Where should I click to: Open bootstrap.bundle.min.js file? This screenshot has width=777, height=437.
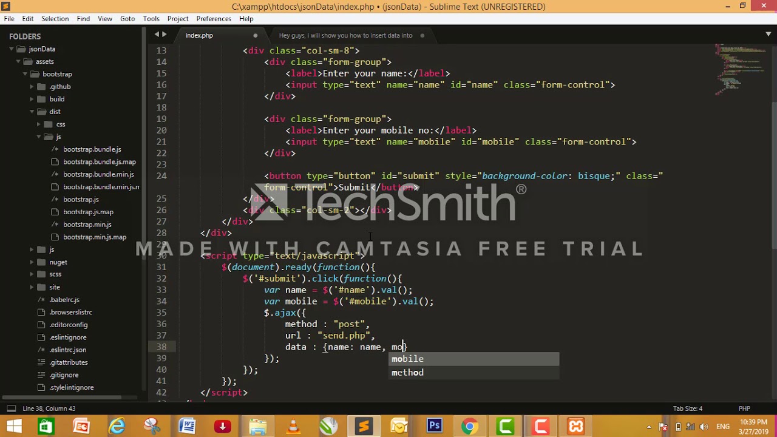[x=98, y=174]
